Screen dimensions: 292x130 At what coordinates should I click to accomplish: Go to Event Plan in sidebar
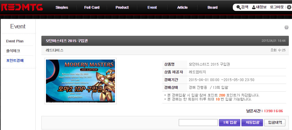coord(15,41)
